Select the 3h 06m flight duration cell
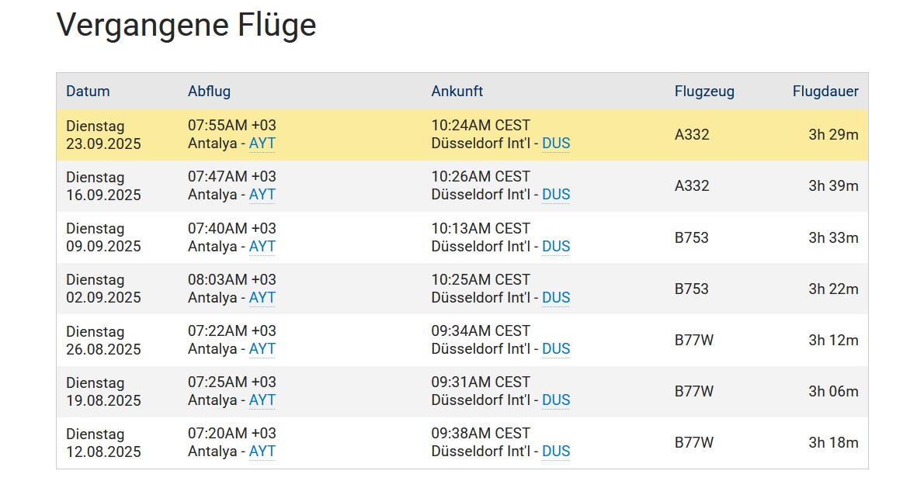This screenshot has height=481, width=917. pyautogui.click(x=833, y=391)
